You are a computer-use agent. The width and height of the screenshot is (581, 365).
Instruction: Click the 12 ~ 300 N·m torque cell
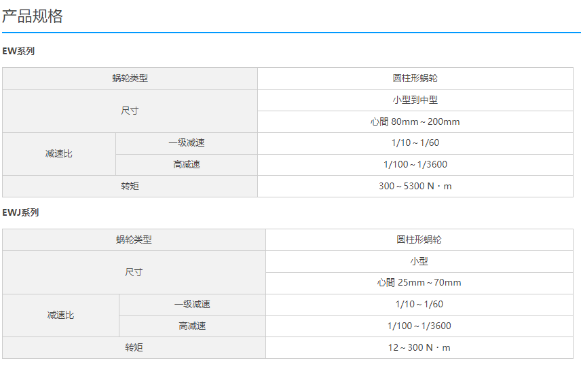[419, 348]
